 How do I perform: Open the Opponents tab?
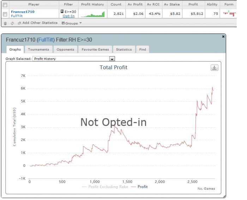[x=65, y=49]
